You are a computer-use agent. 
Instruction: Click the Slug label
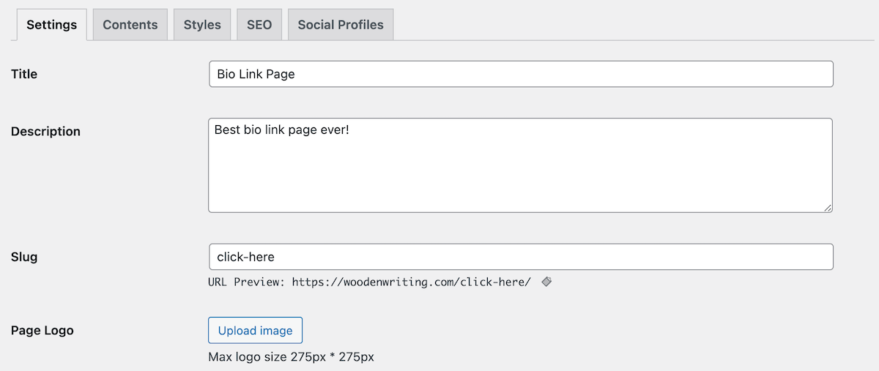point(24,257)
